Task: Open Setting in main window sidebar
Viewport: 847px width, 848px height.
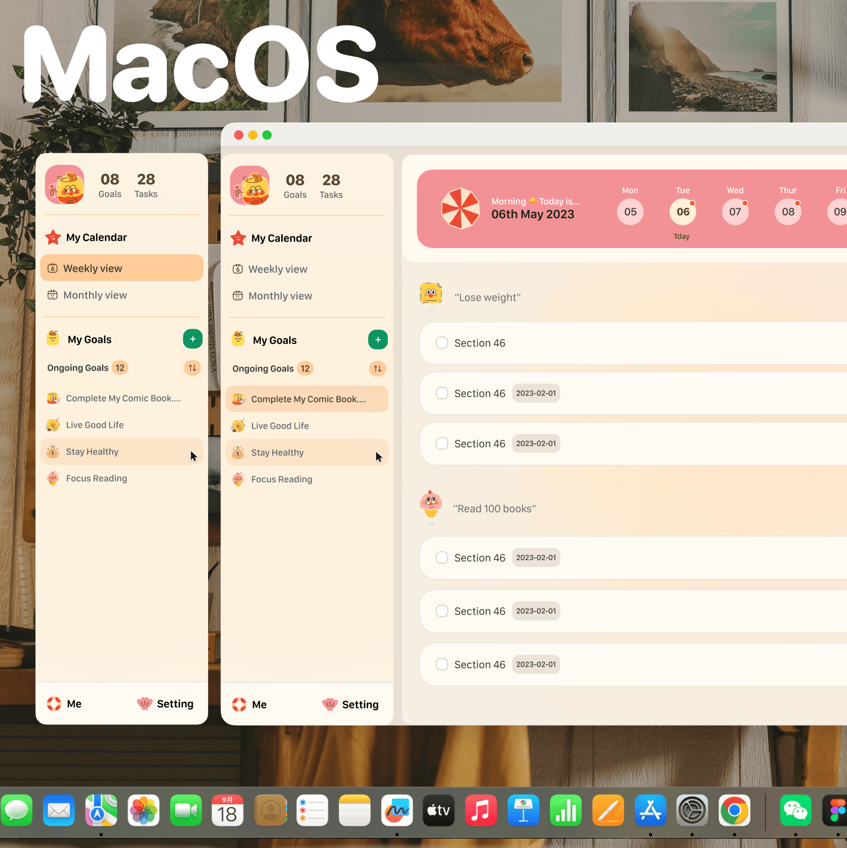Action: point(351,704)
